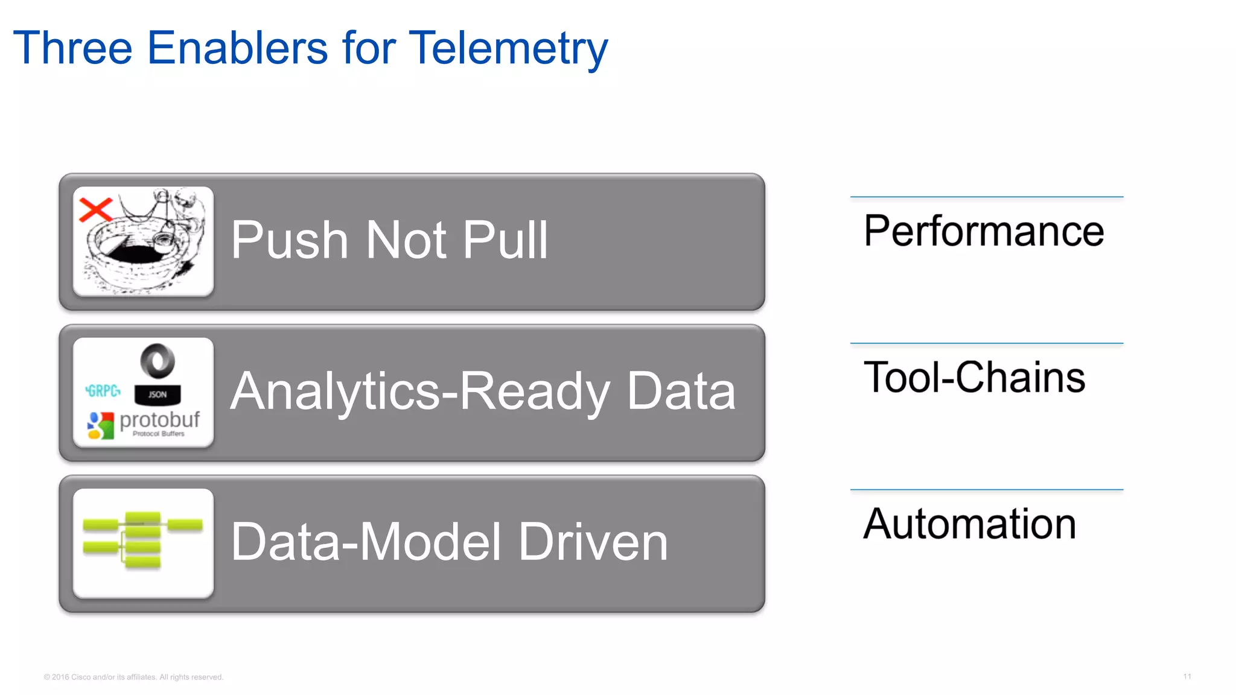Click the 'Tool-Chains' label

coord(974,378)
